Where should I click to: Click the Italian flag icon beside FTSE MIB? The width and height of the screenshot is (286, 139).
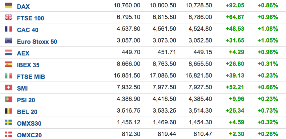(x=8, y=76)
